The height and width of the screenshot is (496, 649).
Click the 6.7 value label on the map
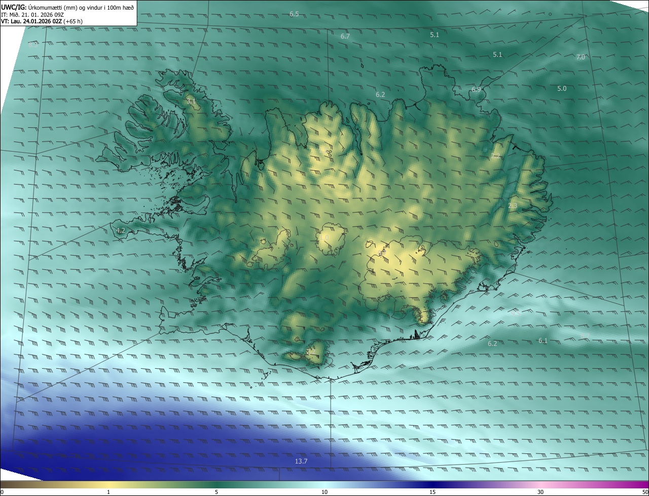[x=345, y=37]
